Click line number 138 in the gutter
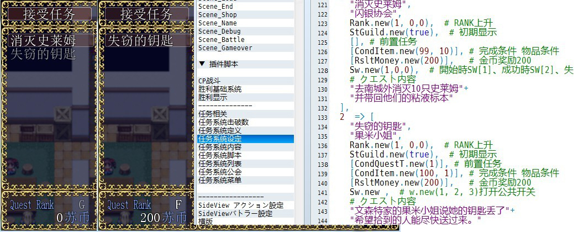 [x=323, y=165]
